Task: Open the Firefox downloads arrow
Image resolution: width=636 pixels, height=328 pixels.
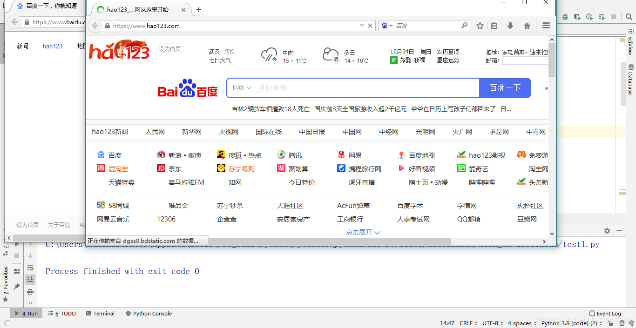Action: (x=510, y=26)
